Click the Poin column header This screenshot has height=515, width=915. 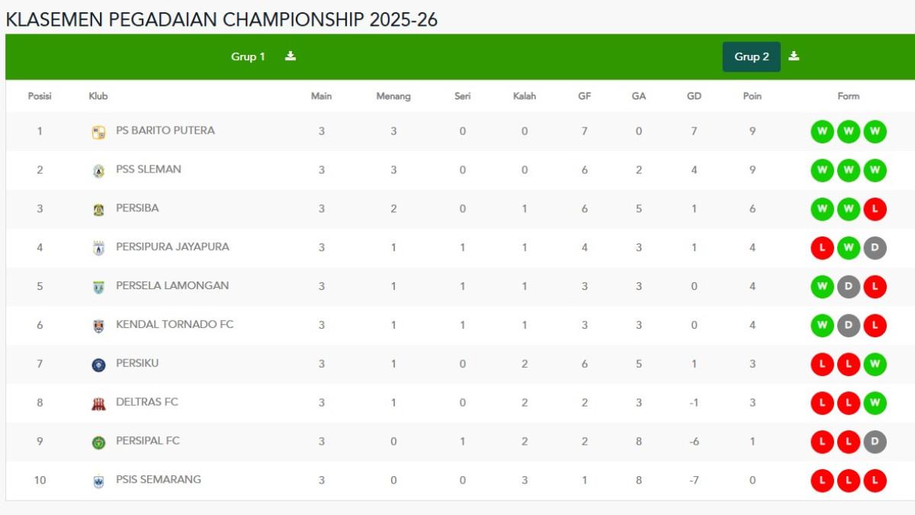click(x=753, y=96)
